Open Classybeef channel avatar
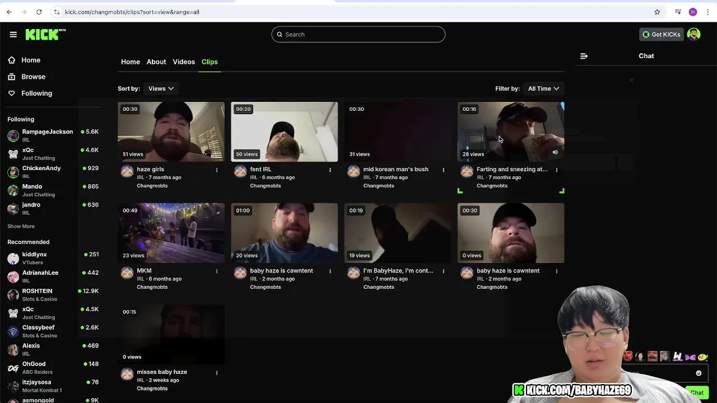This screenshot has height=403, width=717. tap(13, 331)
